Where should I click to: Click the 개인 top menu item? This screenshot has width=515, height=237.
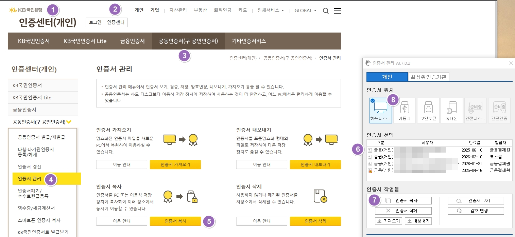click(139, 10)
